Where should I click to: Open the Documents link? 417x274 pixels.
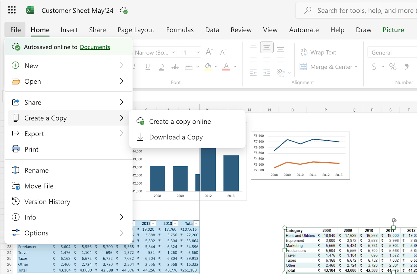click(95, 47)
